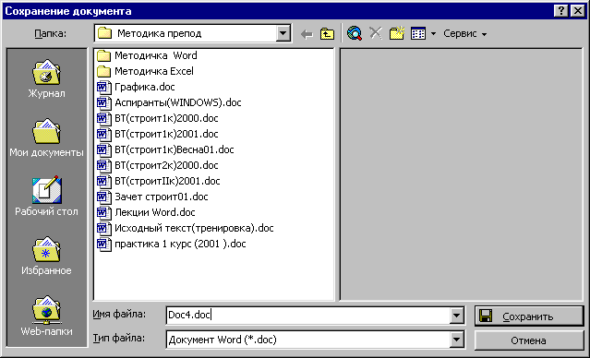Click the Документ Word file type field

(307, 340)
